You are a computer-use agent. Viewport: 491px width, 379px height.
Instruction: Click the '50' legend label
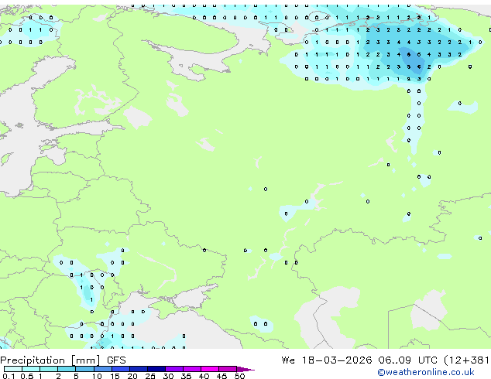(x=239, y=376)
